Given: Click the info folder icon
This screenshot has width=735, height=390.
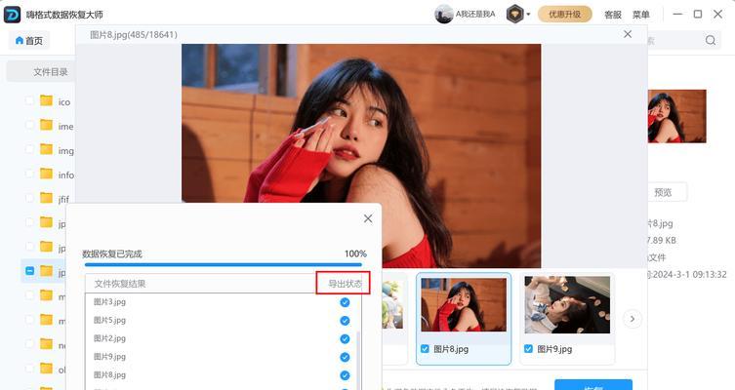Looking at the screenshot, I should (46, 174).
